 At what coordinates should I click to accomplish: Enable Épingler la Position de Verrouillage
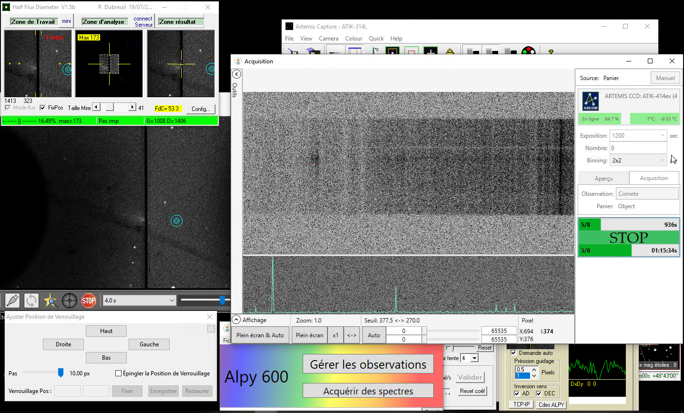point(119,373)
